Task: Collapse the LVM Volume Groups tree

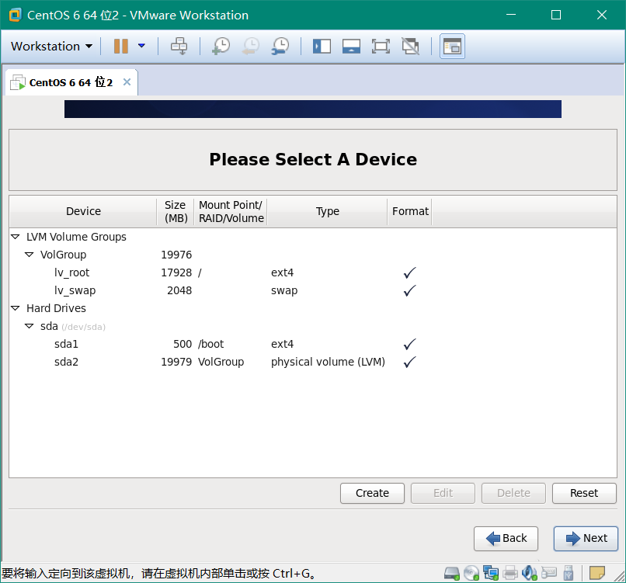Action: (x=16, y=238)
